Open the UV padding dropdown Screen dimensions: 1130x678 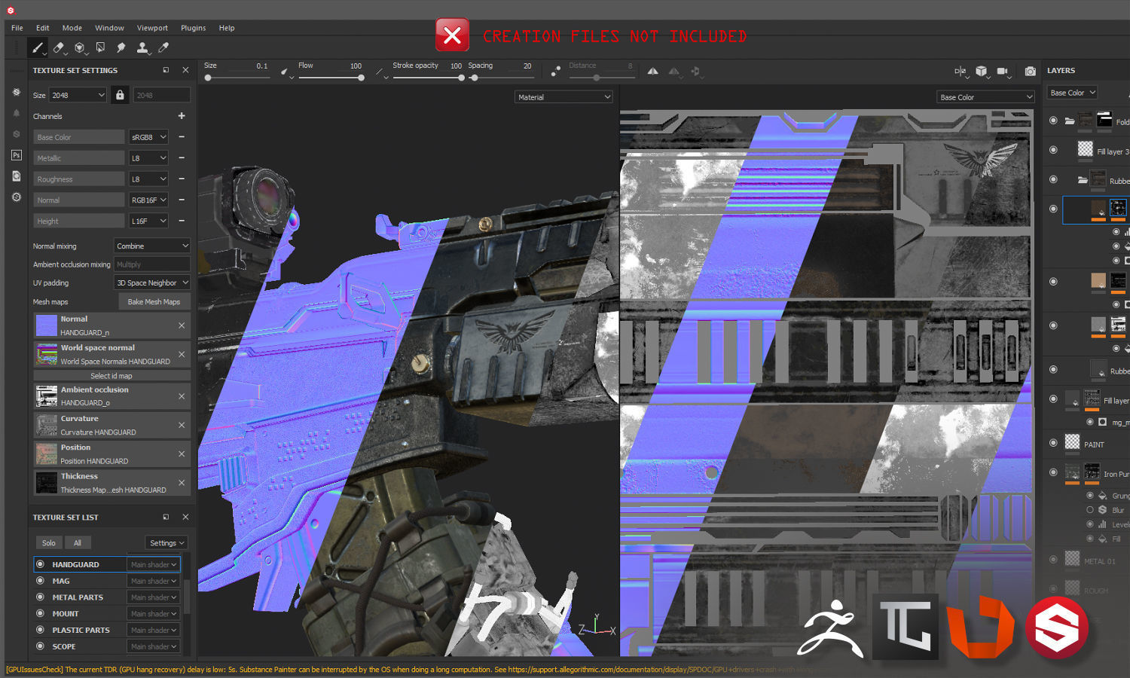(x=152, y=282)
